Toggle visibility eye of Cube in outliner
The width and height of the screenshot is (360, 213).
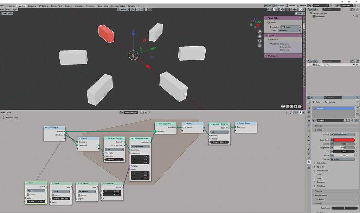pyautogui.click(x=357, y=65)
